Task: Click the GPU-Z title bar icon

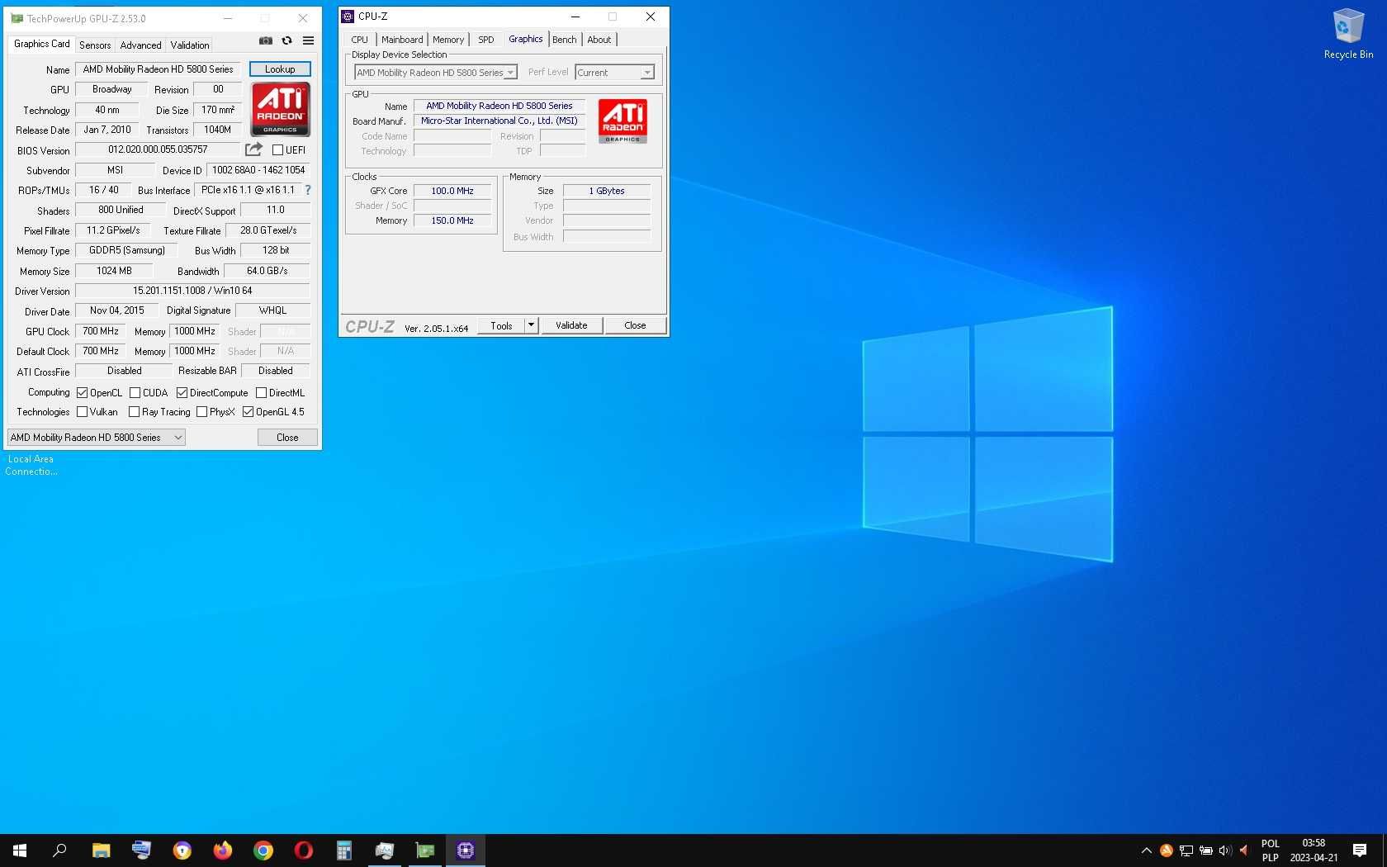Action: tap(17, 18)
